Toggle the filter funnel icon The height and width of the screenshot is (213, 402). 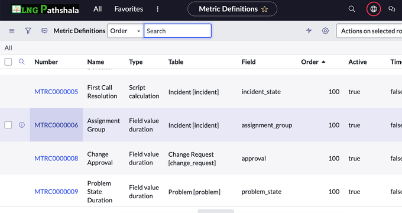[x=28, y=31]
